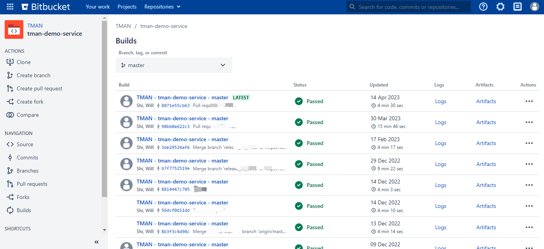544x249 pixels.
Task: Open the master branch selector dropdown
Action: (x=174, y=65)
